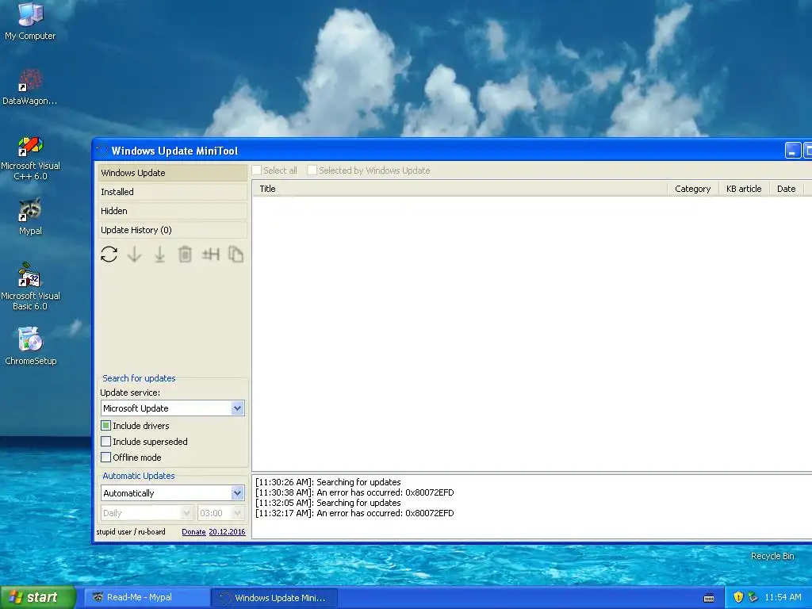Click the keyboard icon in taskbar
The height and width of the screenshot is (609, 812).
[x=709, y=598]
